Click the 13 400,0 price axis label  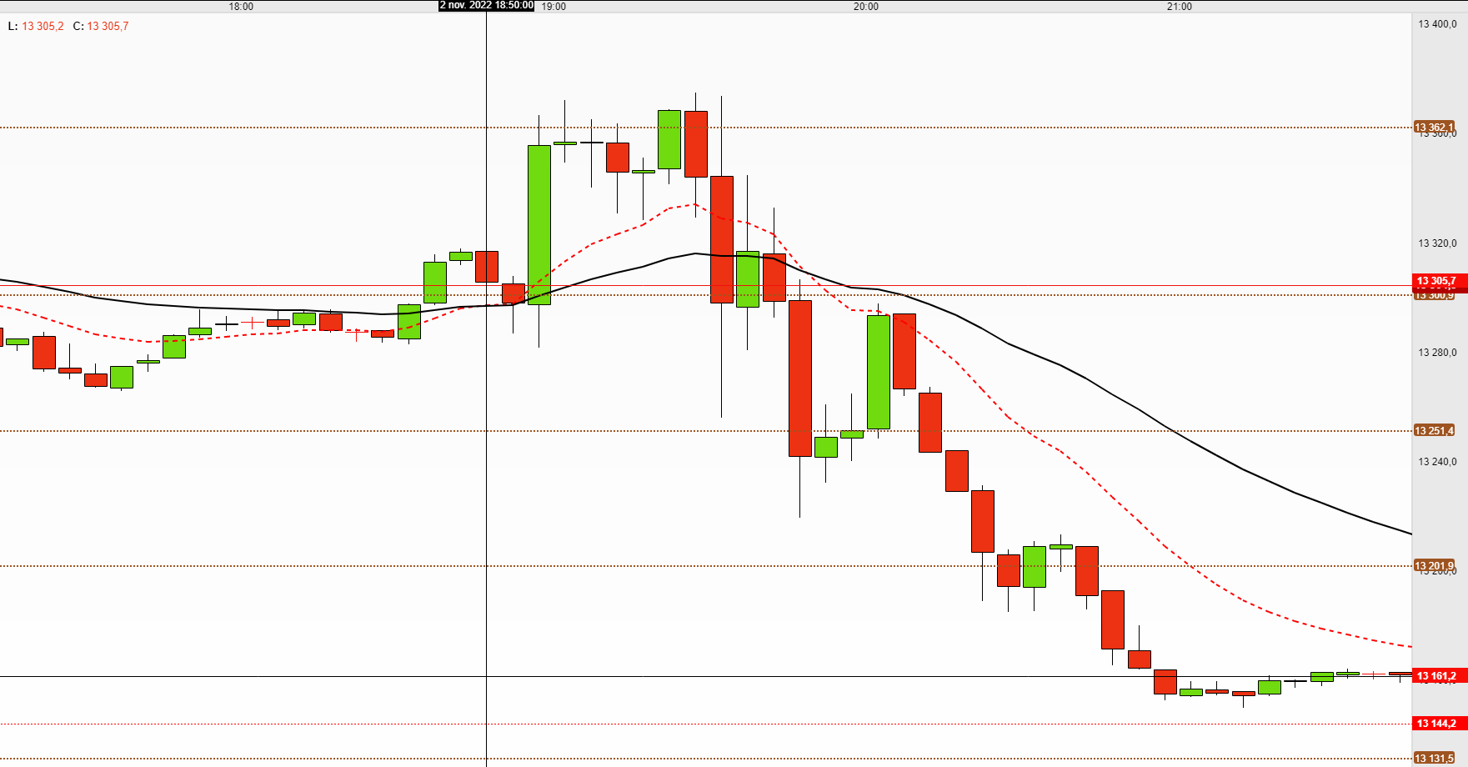(x=1438, y=24)
